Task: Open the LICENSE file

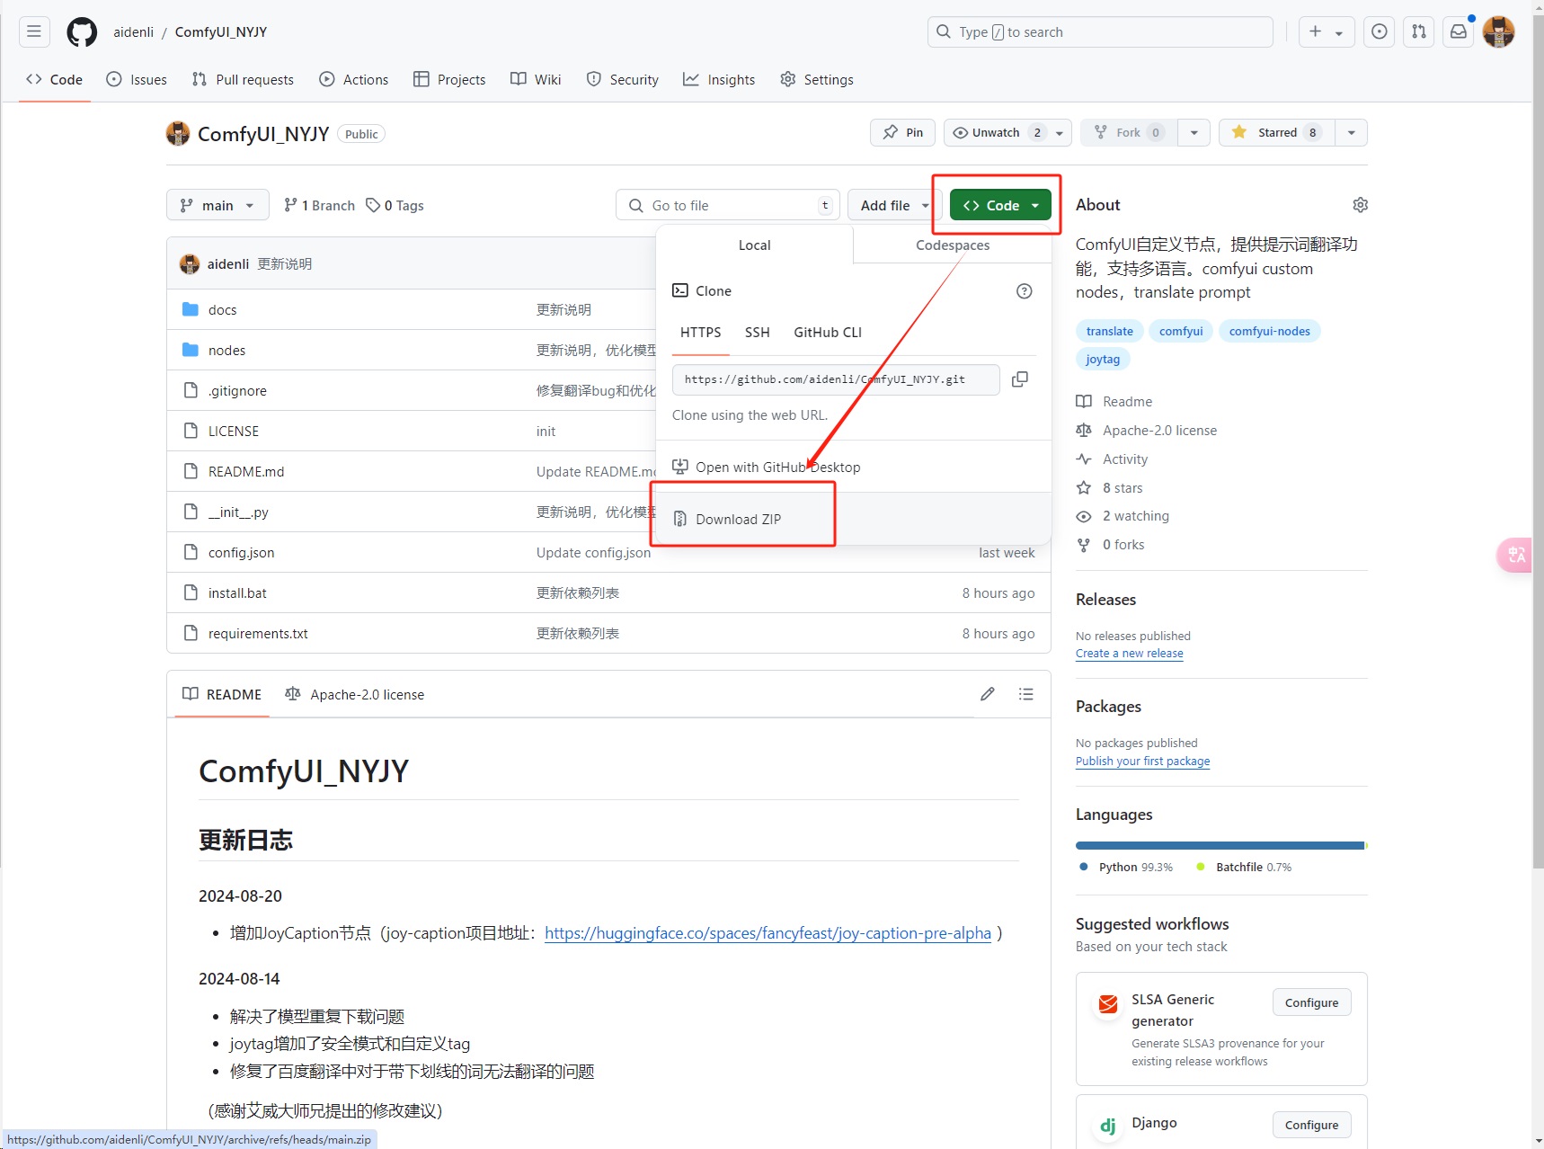Action: point(234,432)
